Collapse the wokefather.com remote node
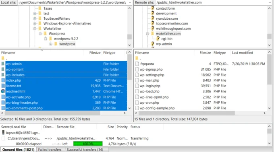Viewport: 274px width, 152px height. [x=147, y=34]
